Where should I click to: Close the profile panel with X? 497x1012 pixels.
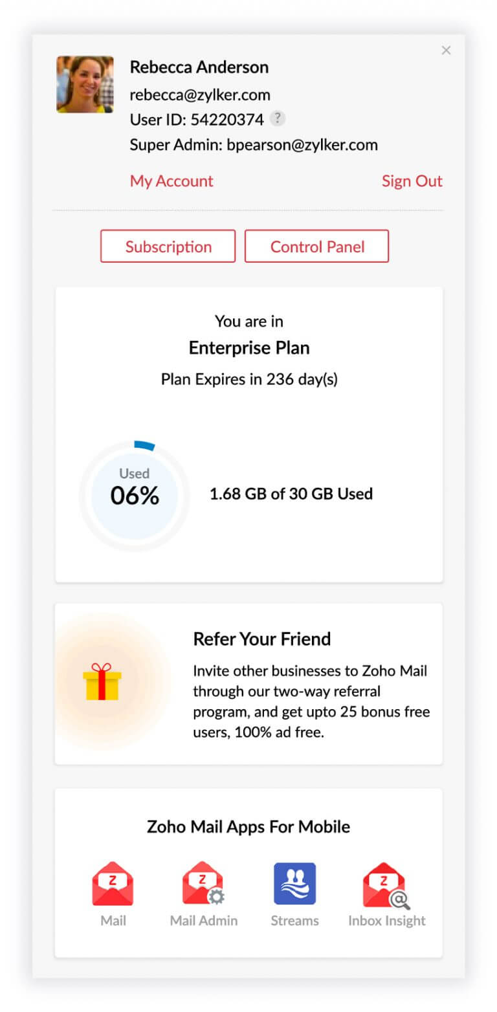click(x=446, y=50)
